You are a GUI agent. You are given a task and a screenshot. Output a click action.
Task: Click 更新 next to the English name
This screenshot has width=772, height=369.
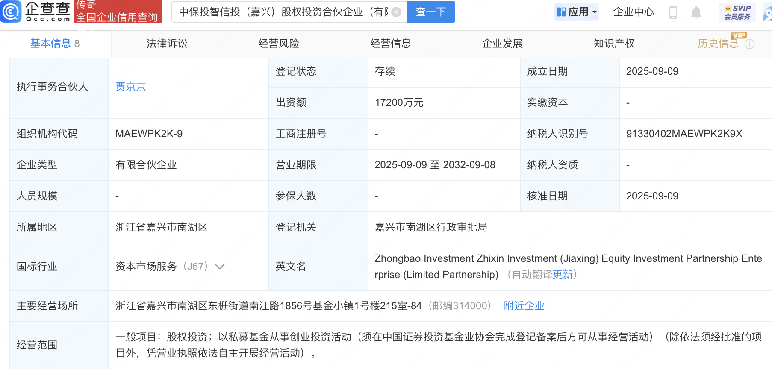coord(563,275)
